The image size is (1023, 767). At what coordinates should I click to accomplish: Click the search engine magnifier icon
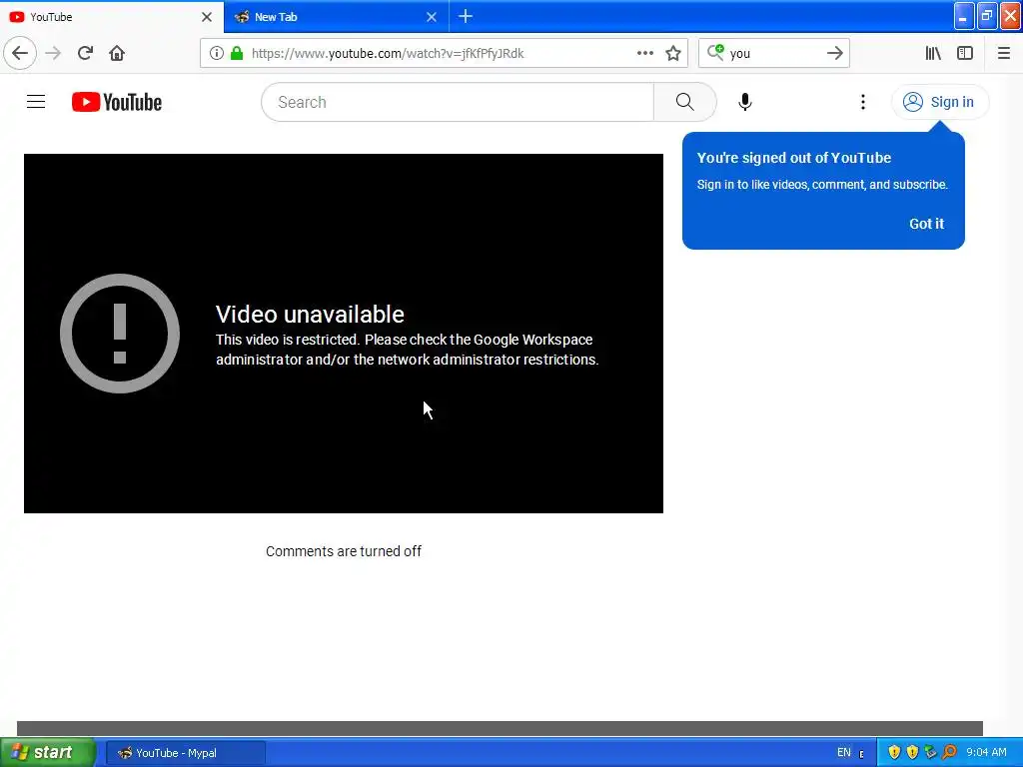coord(715,53)
